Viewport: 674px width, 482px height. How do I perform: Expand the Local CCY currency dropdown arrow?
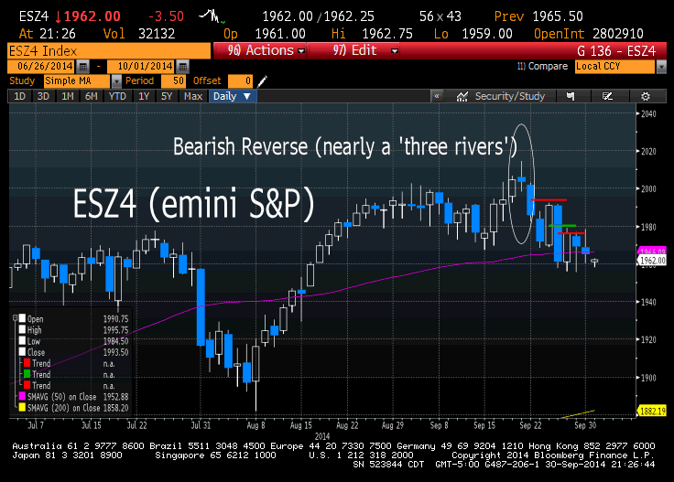[x=661, y=67]
